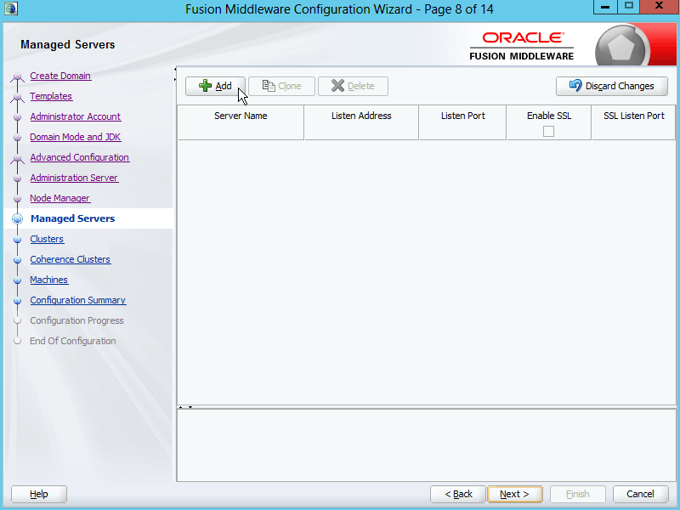Toggle the Enable SSL header checkbox
This screenshot has width=680, height=510.
click(548, 131)
